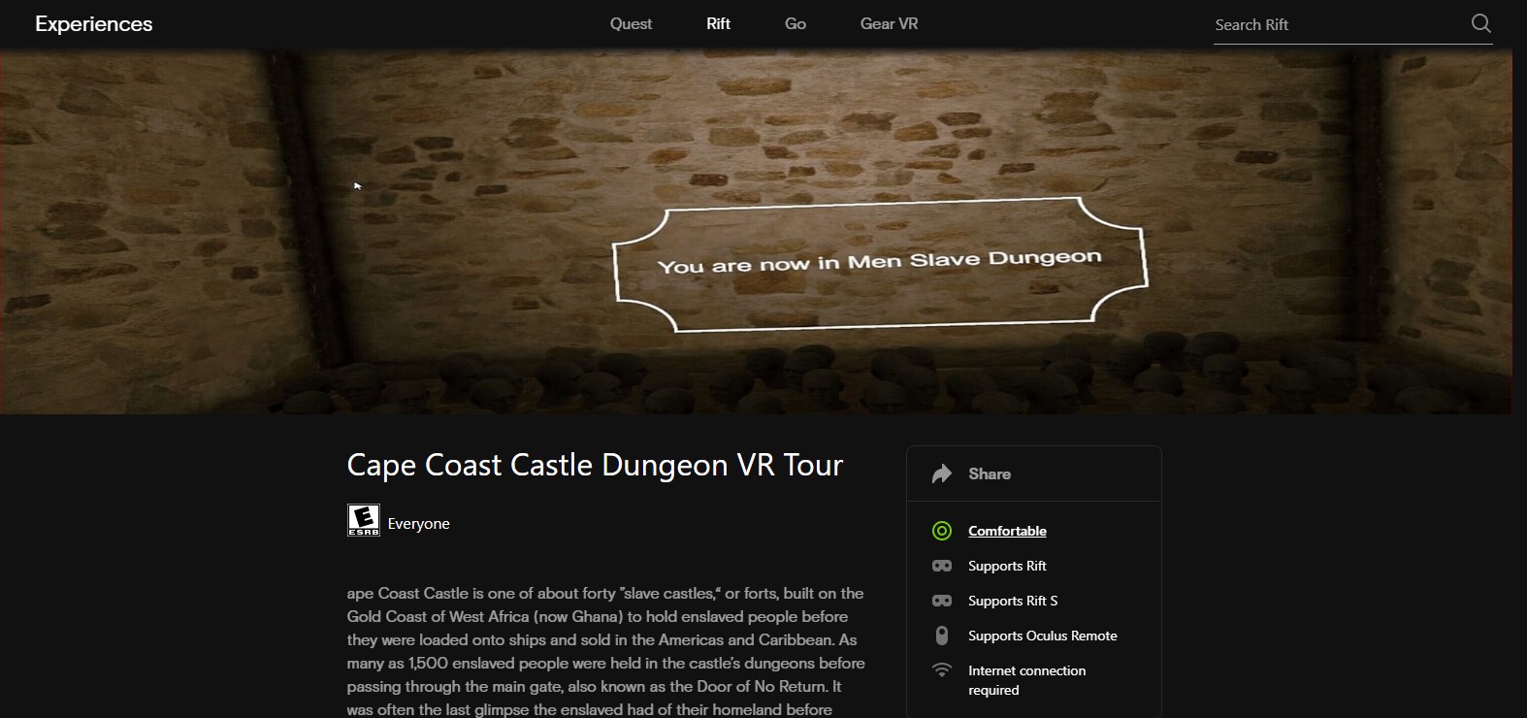Click the 'You are now in Men Slave Dungeon' sign
Viewport: 1527px width, 718px height.
click(x=880, y=263)
